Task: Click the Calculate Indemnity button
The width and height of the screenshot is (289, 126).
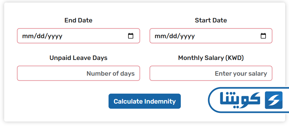Action: [x=144, y=101]
